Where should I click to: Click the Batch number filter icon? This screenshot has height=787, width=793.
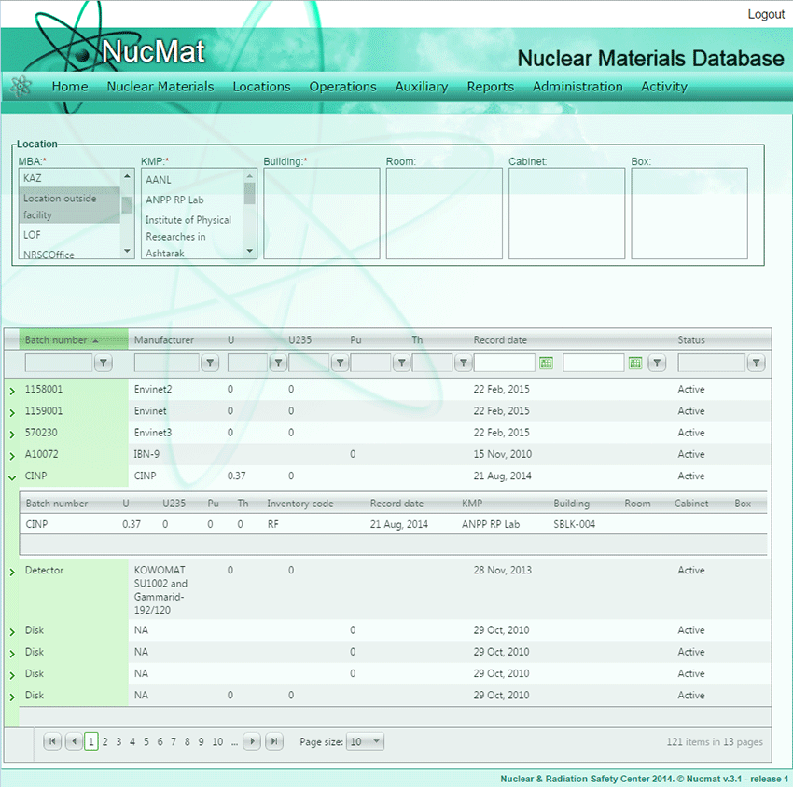[x=104, y=364]
